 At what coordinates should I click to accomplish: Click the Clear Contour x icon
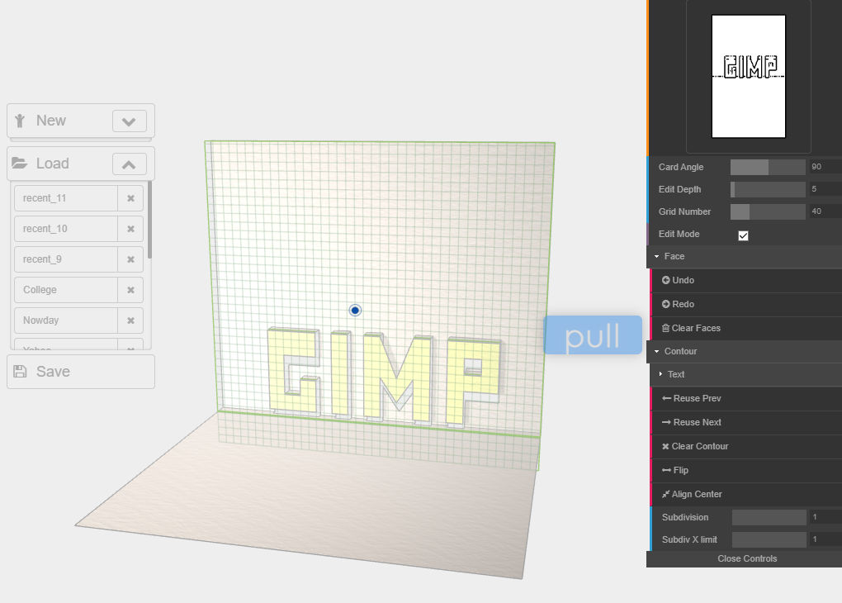[x=665, y=447]
